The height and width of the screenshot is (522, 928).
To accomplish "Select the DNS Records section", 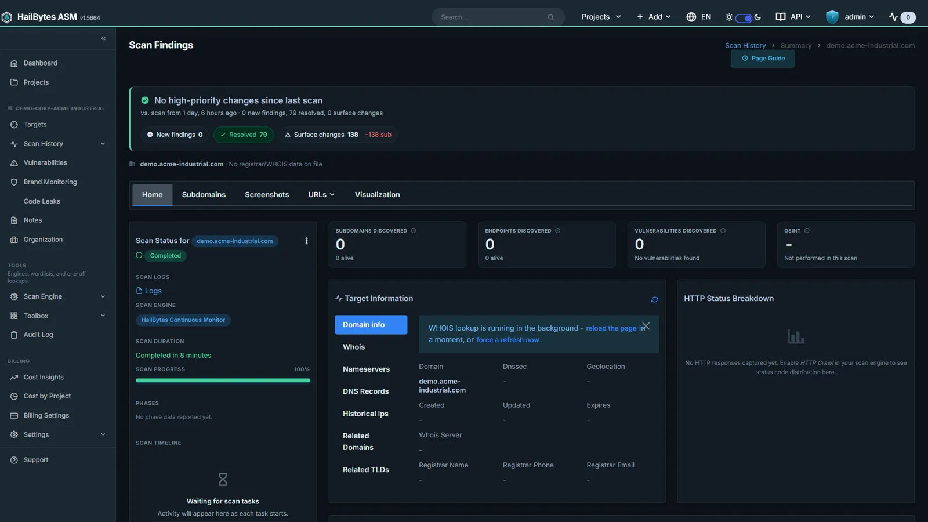I will point(371,391).
